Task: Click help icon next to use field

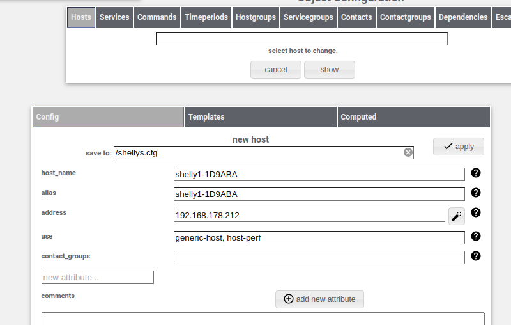Action: (x=476, y=236)
